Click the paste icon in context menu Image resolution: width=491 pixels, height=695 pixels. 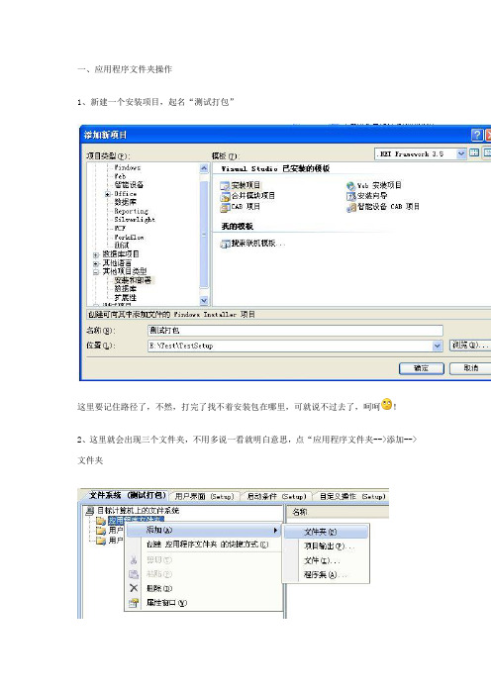[134, 574]
